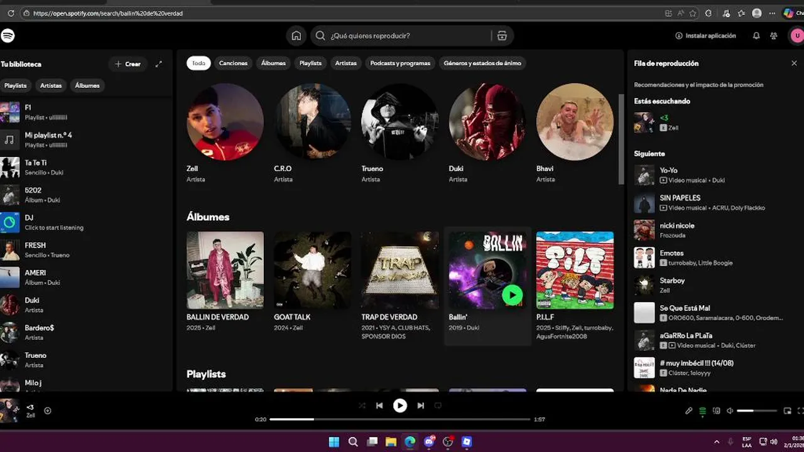804x452 pixels.
Task: Open the P.I.L.F album
Action: [x=575, y=286]
